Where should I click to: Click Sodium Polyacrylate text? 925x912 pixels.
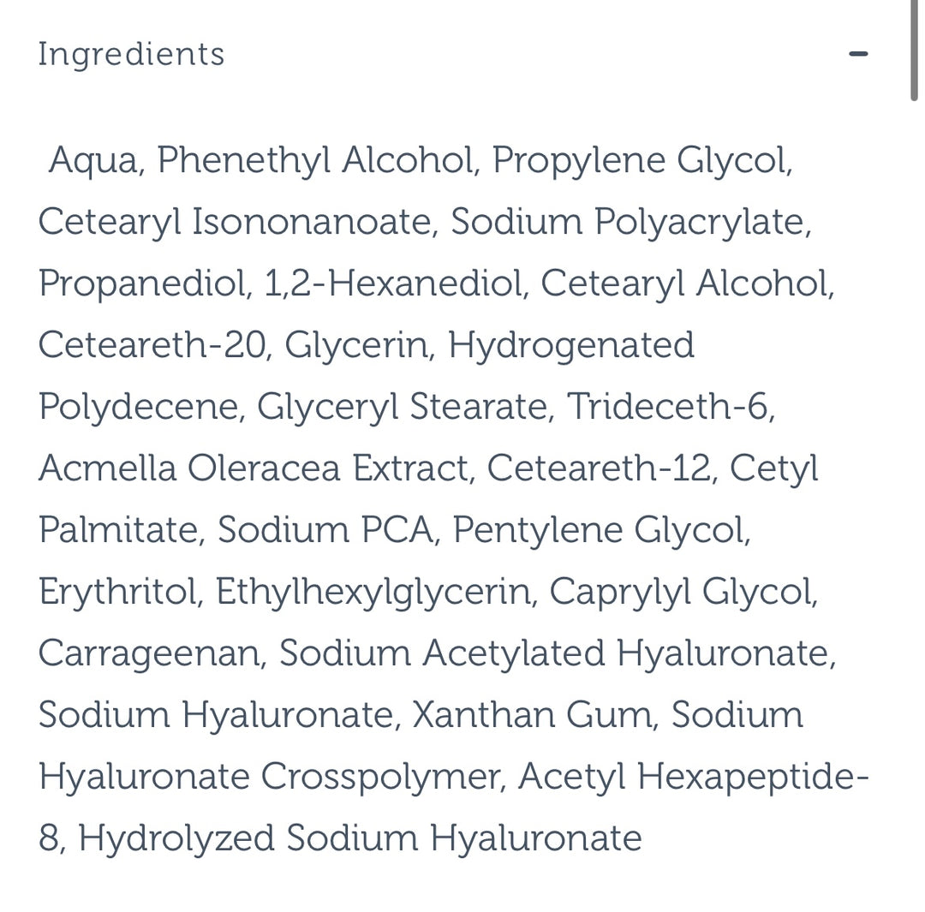pos(629,222)
